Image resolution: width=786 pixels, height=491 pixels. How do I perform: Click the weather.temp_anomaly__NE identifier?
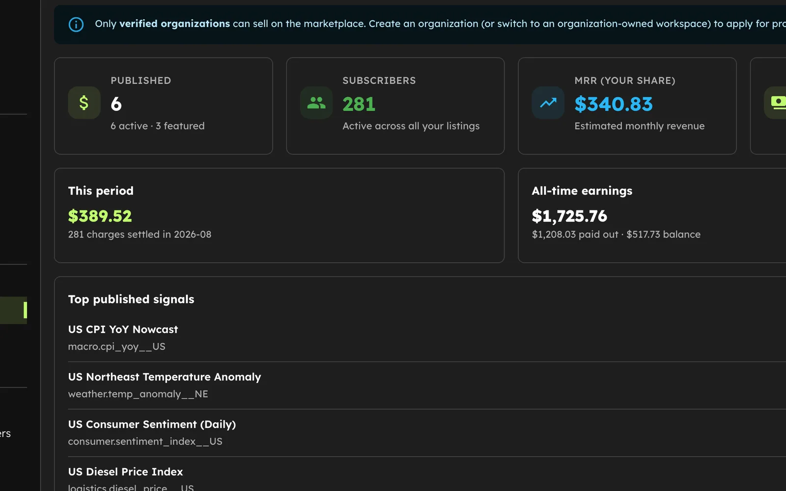(138, 394)
